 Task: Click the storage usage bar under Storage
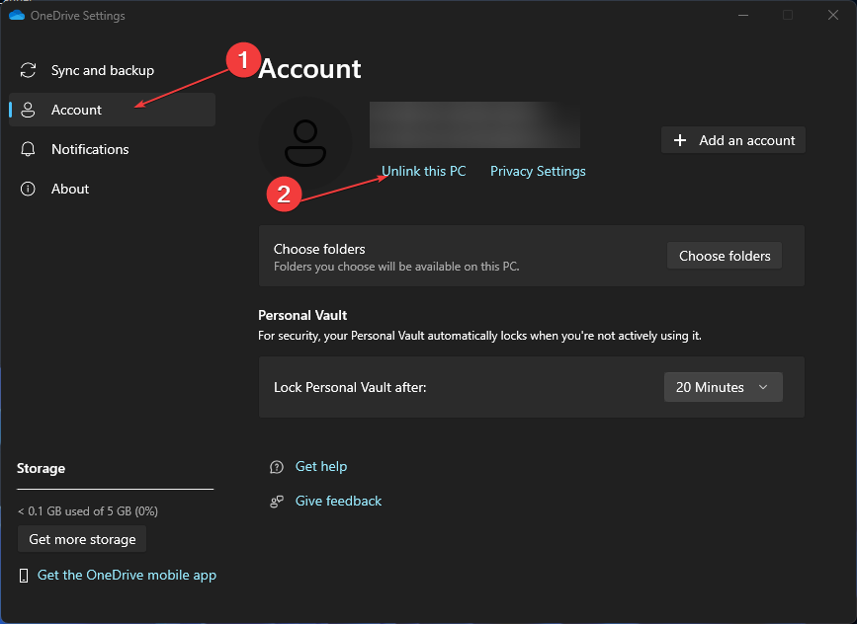pos(115,487)
